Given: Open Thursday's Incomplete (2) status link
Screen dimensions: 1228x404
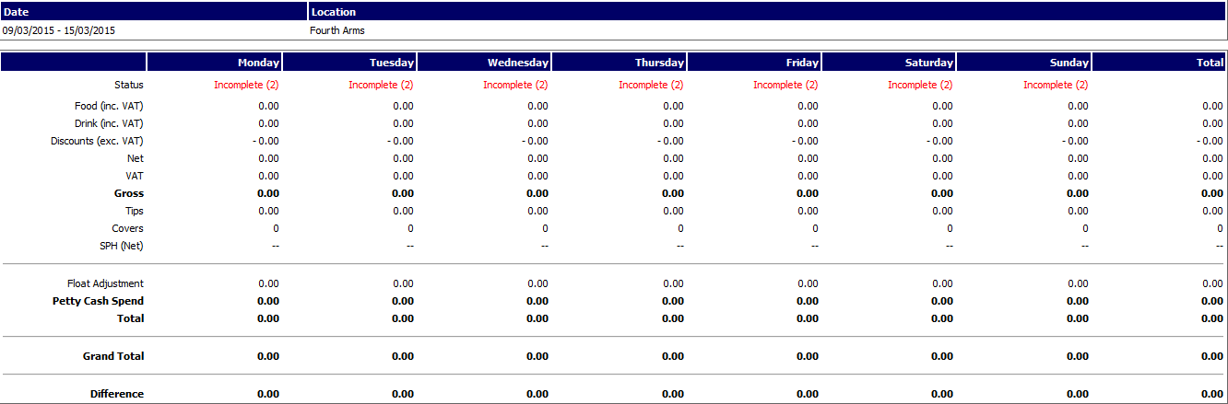Looking at the screenshot, I should click(x=651, y=85).
